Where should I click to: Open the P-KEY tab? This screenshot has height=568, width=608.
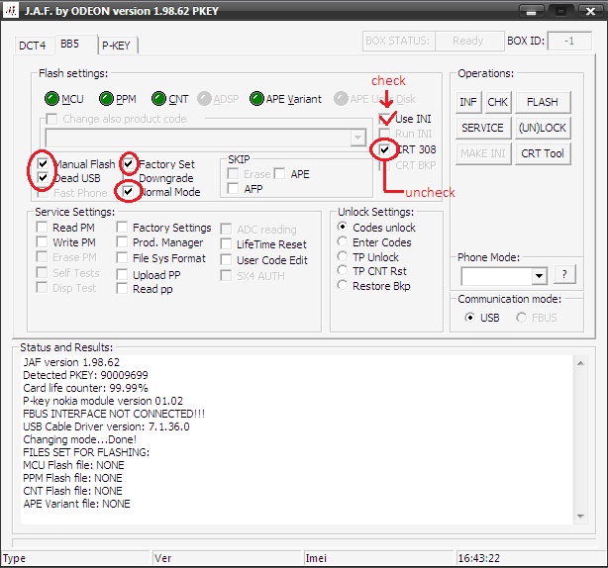[x=116, y=46]
